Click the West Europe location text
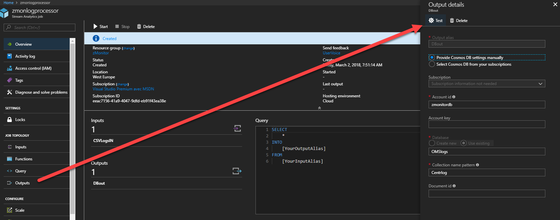Image resolution: width=560 pixels, height=220 pixels. pos(104,77)
